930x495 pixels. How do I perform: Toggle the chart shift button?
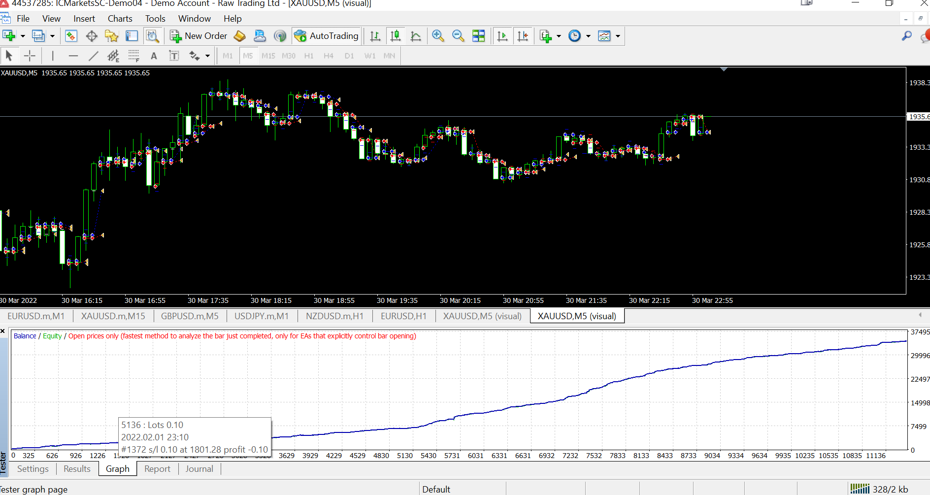pyautogui.click(x=523, y=36)
